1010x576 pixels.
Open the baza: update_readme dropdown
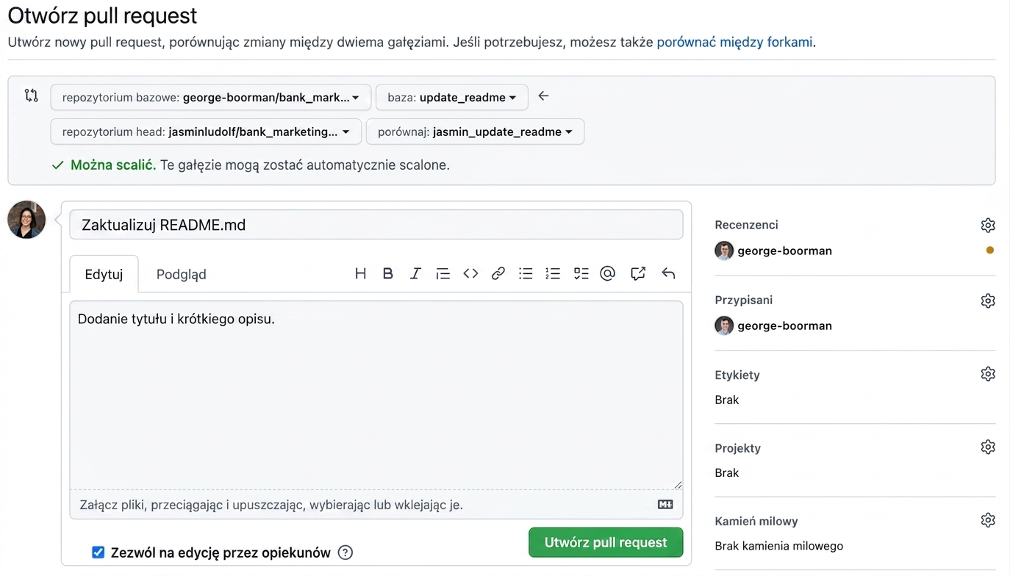click(x=452, y=98)
